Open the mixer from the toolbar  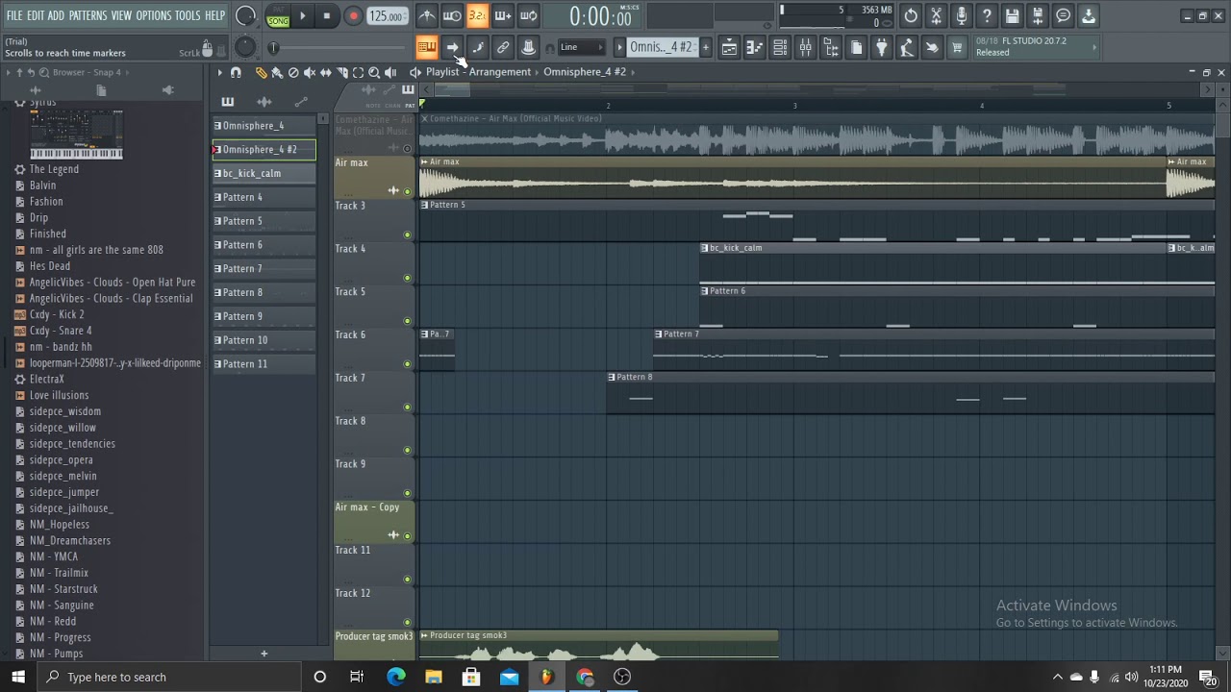[806, 47]
